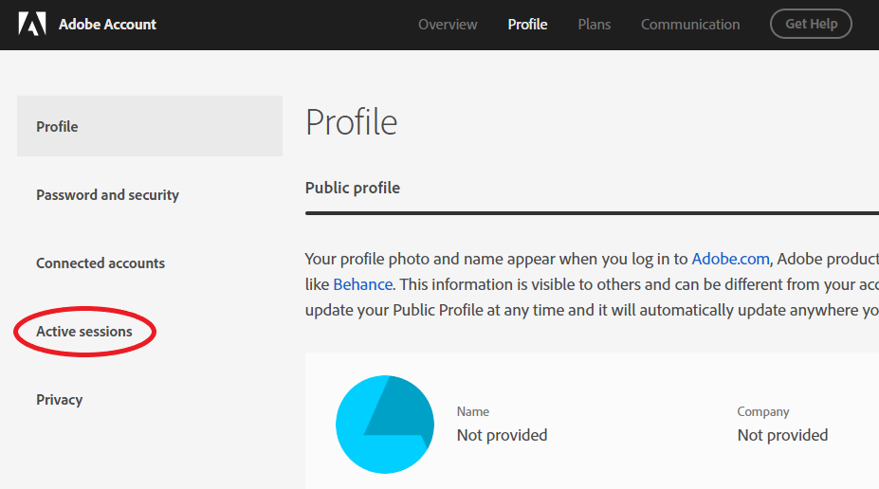
Task: Click the Get Help button
Action: click(x=811, y=24)
